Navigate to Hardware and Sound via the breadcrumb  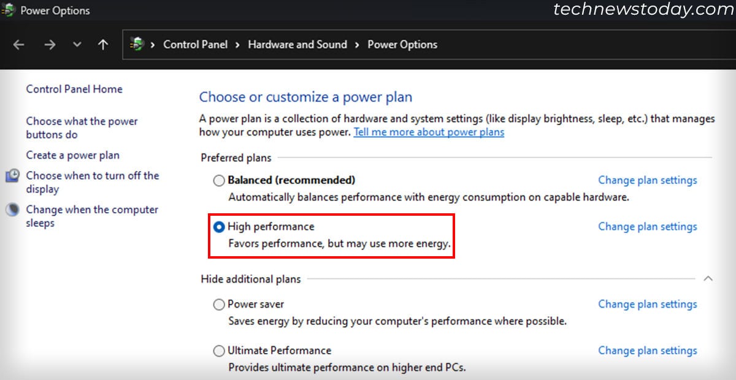coord(297,44)
